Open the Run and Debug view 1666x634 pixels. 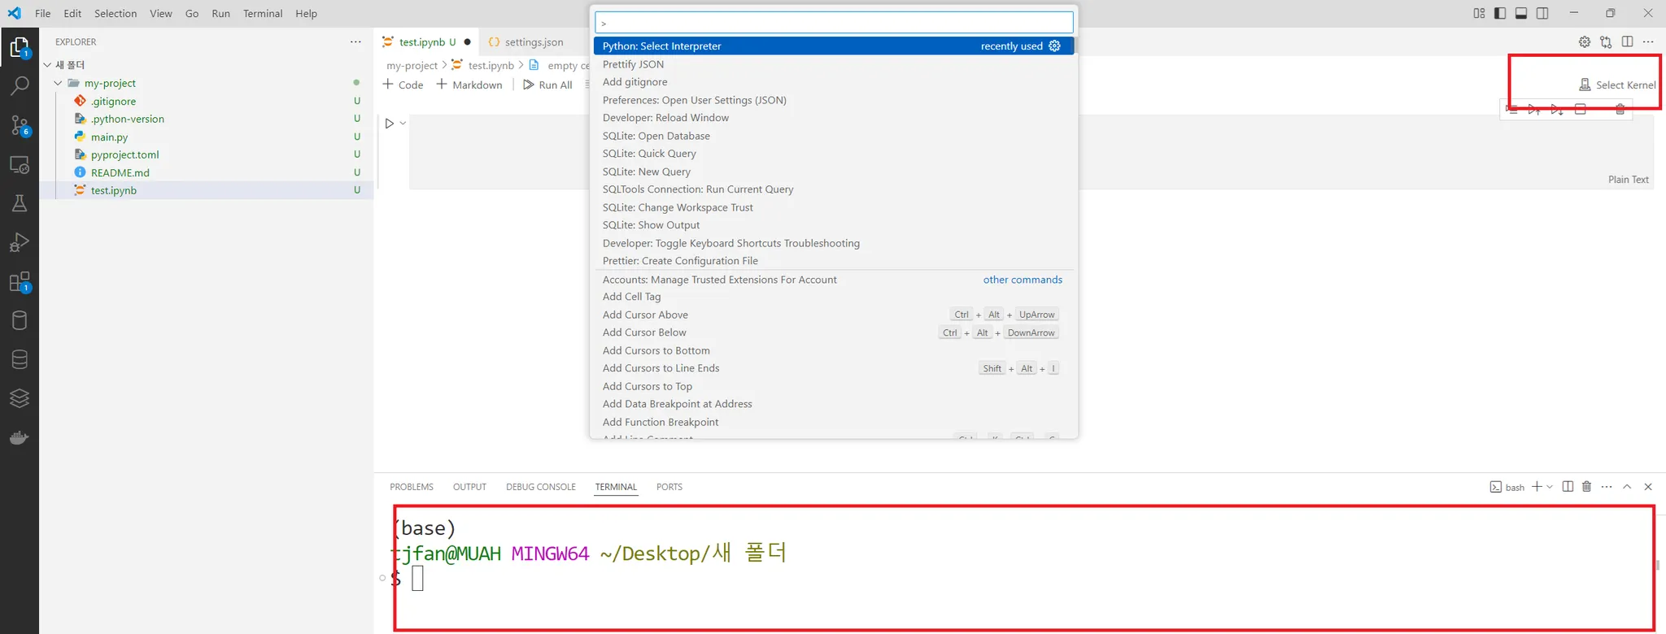(x=20, y=242)
